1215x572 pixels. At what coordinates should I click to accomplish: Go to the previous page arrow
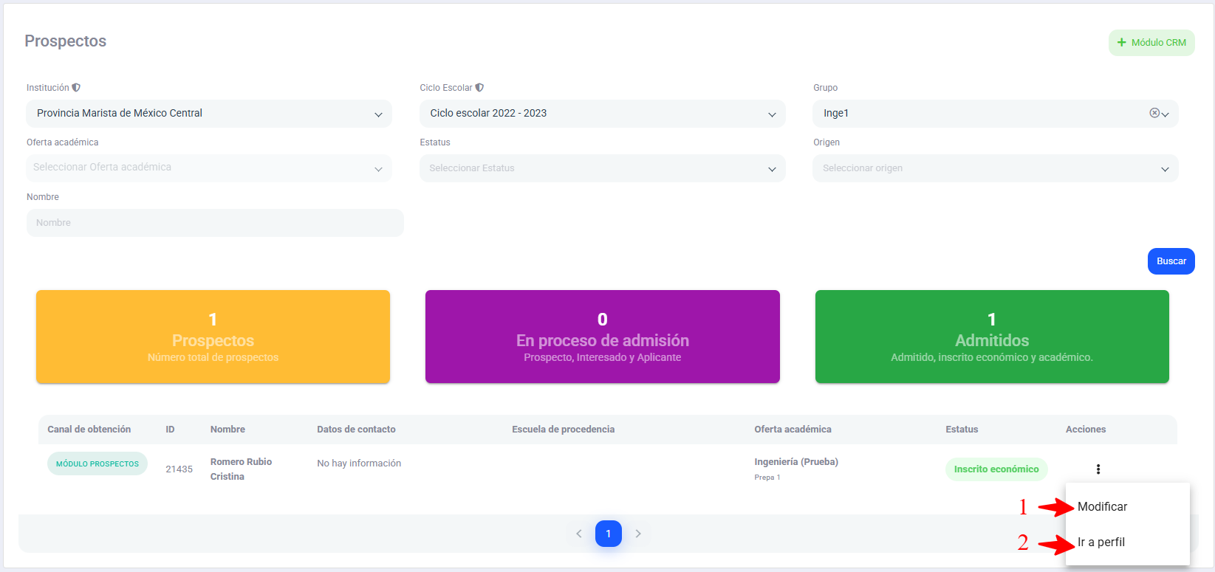(579, 534)
